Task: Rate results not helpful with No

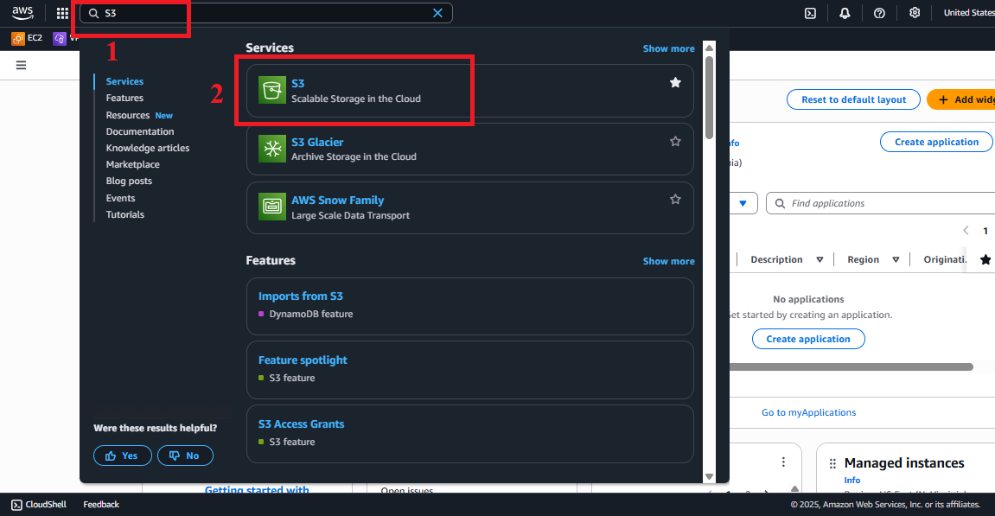Action: [x=185, y=455]
